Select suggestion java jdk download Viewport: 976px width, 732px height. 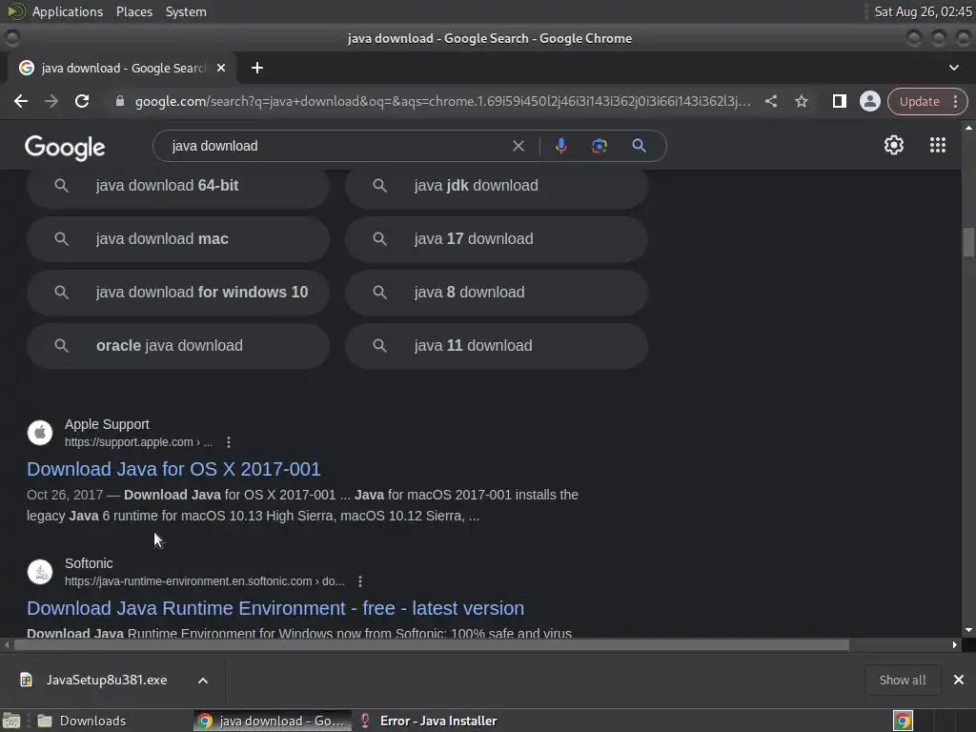pyautogui.click(x=497, y=186)
